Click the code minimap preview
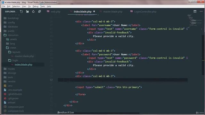The image size is (205, 115). (x=195, y=21)
